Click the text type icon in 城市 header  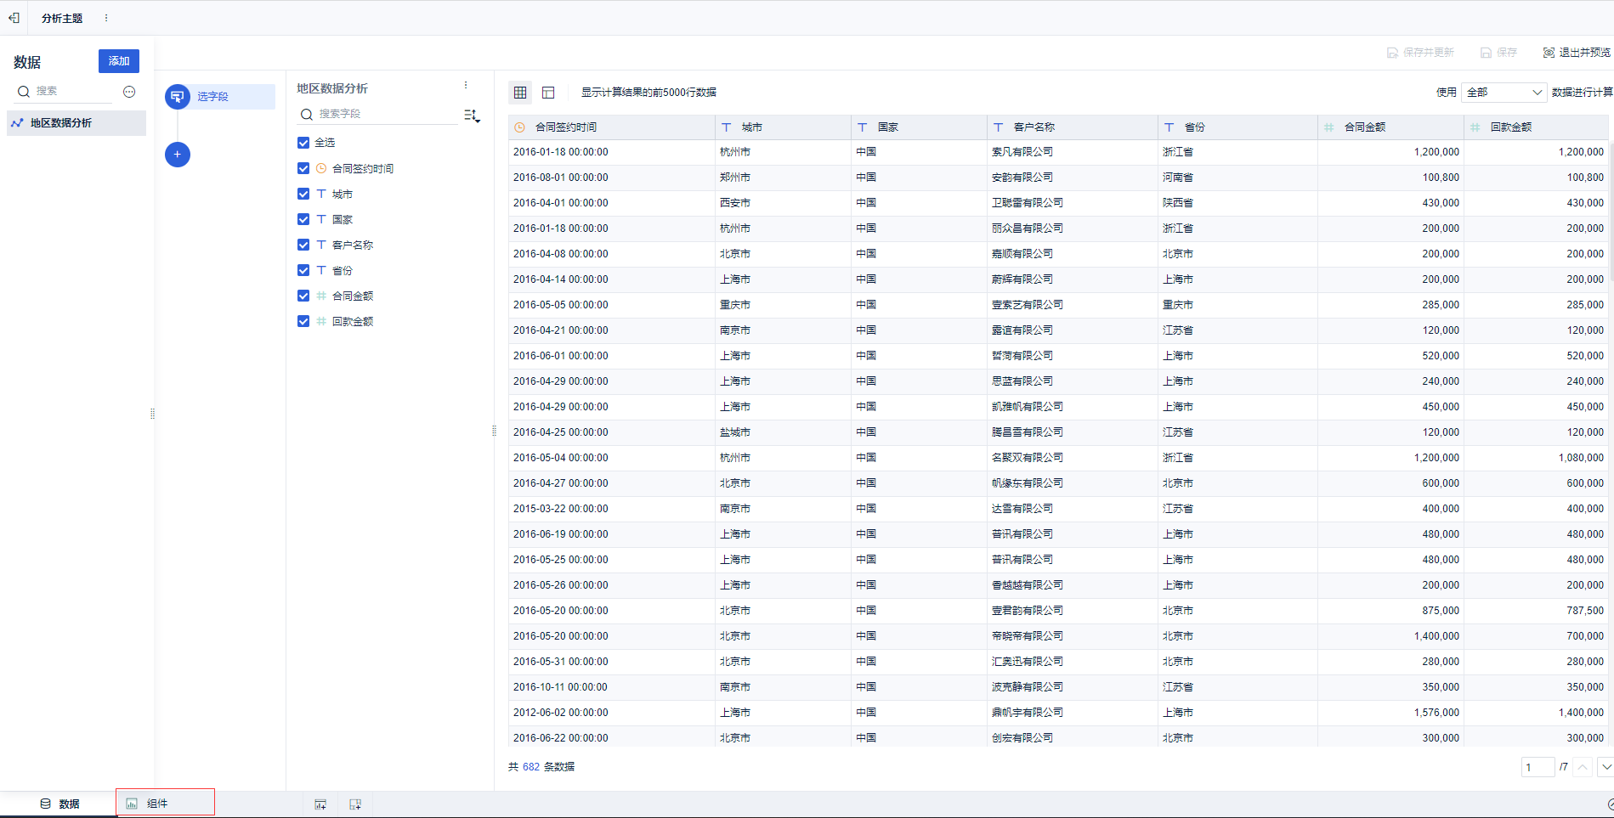pos(727,127)
